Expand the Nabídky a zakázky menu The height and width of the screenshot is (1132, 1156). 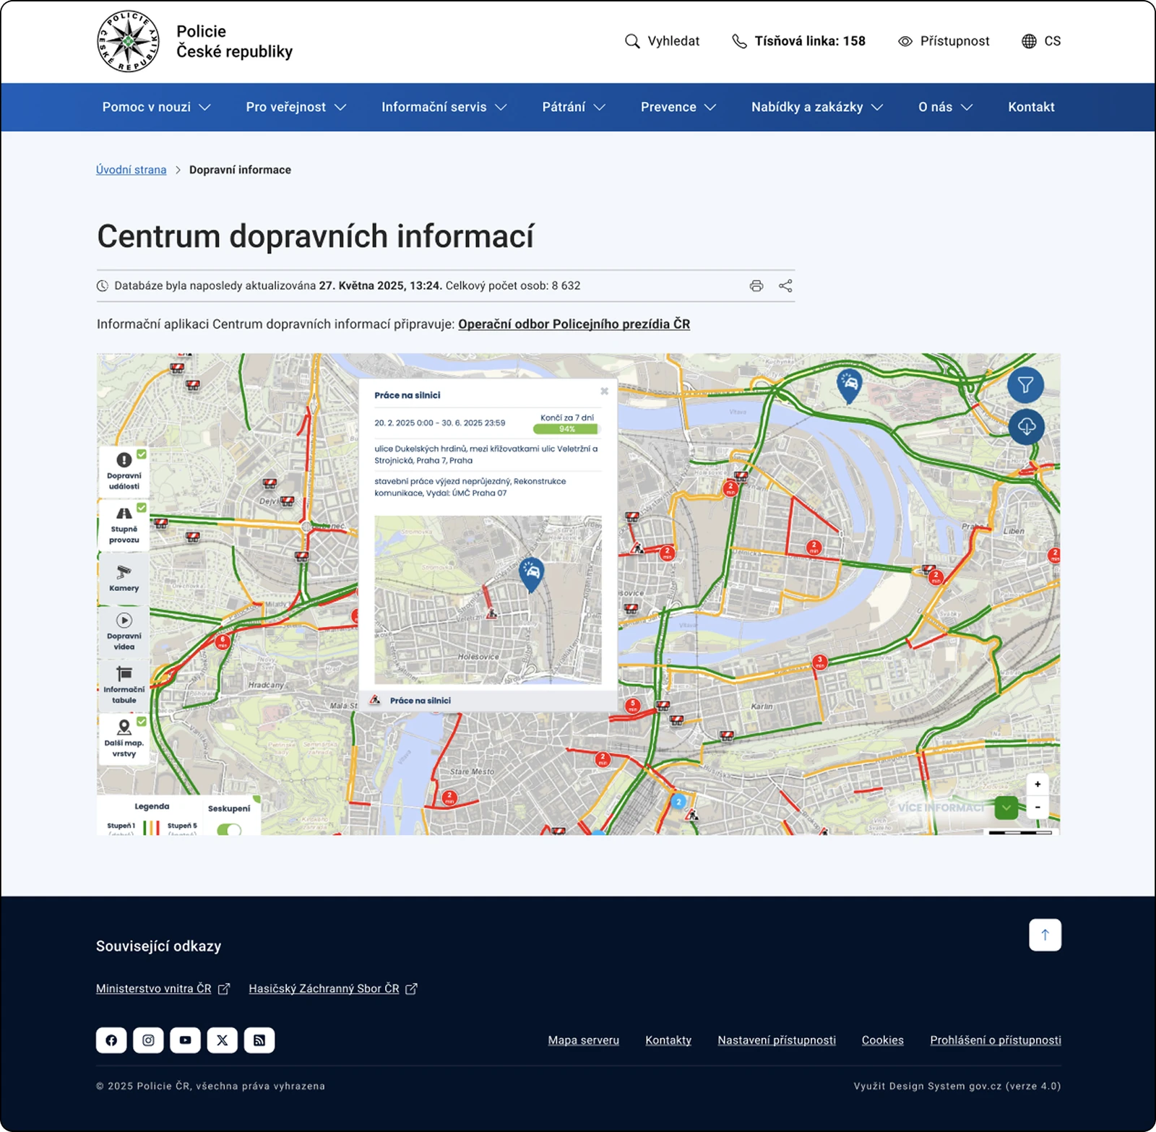[x=817, y=107]
